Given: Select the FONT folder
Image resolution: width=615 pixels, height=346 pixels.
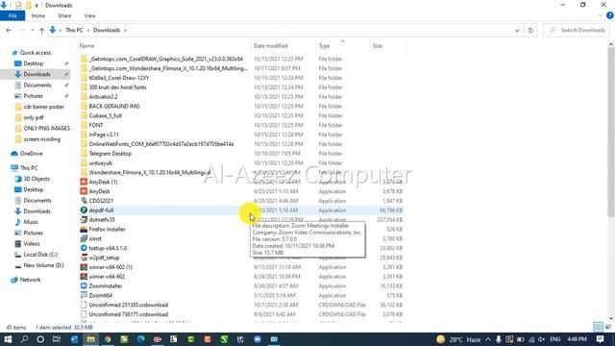Looking at the screenshot, I should 96,125.
